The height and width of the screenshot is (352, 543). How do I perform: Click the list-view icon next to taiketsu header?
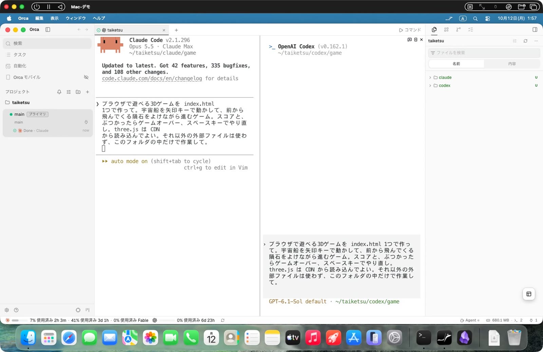pyautogui.click(x=515, y=41)
